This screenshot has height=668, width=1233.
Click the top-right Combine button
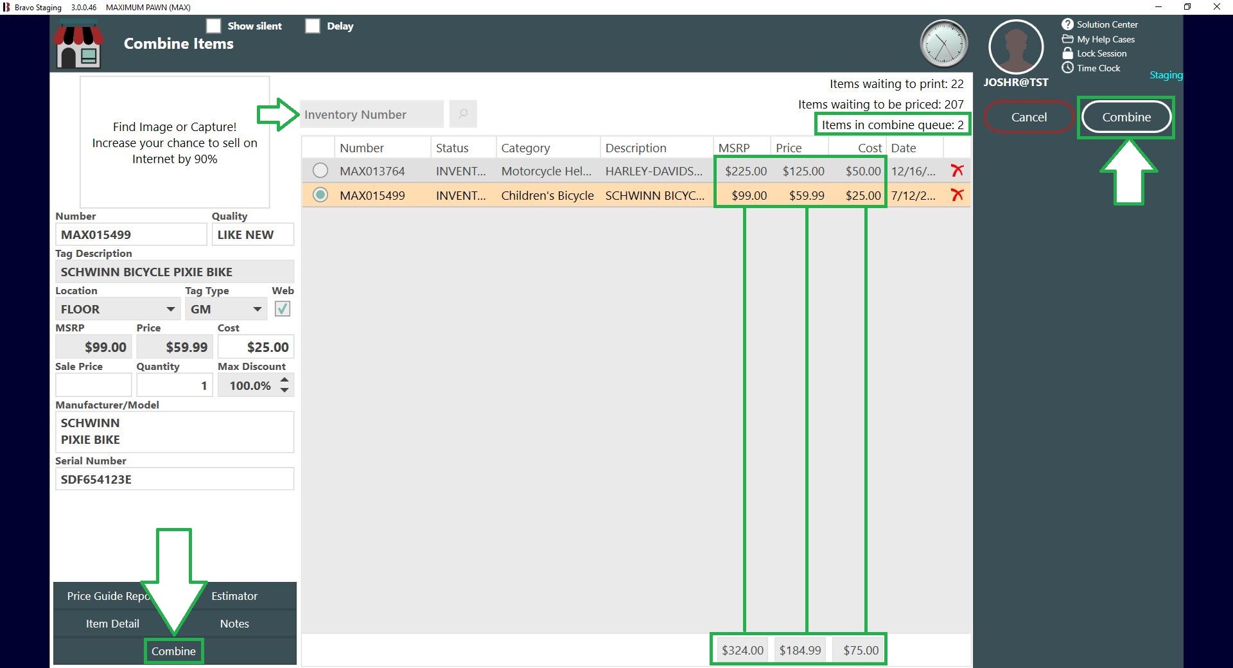[1126, 117]
